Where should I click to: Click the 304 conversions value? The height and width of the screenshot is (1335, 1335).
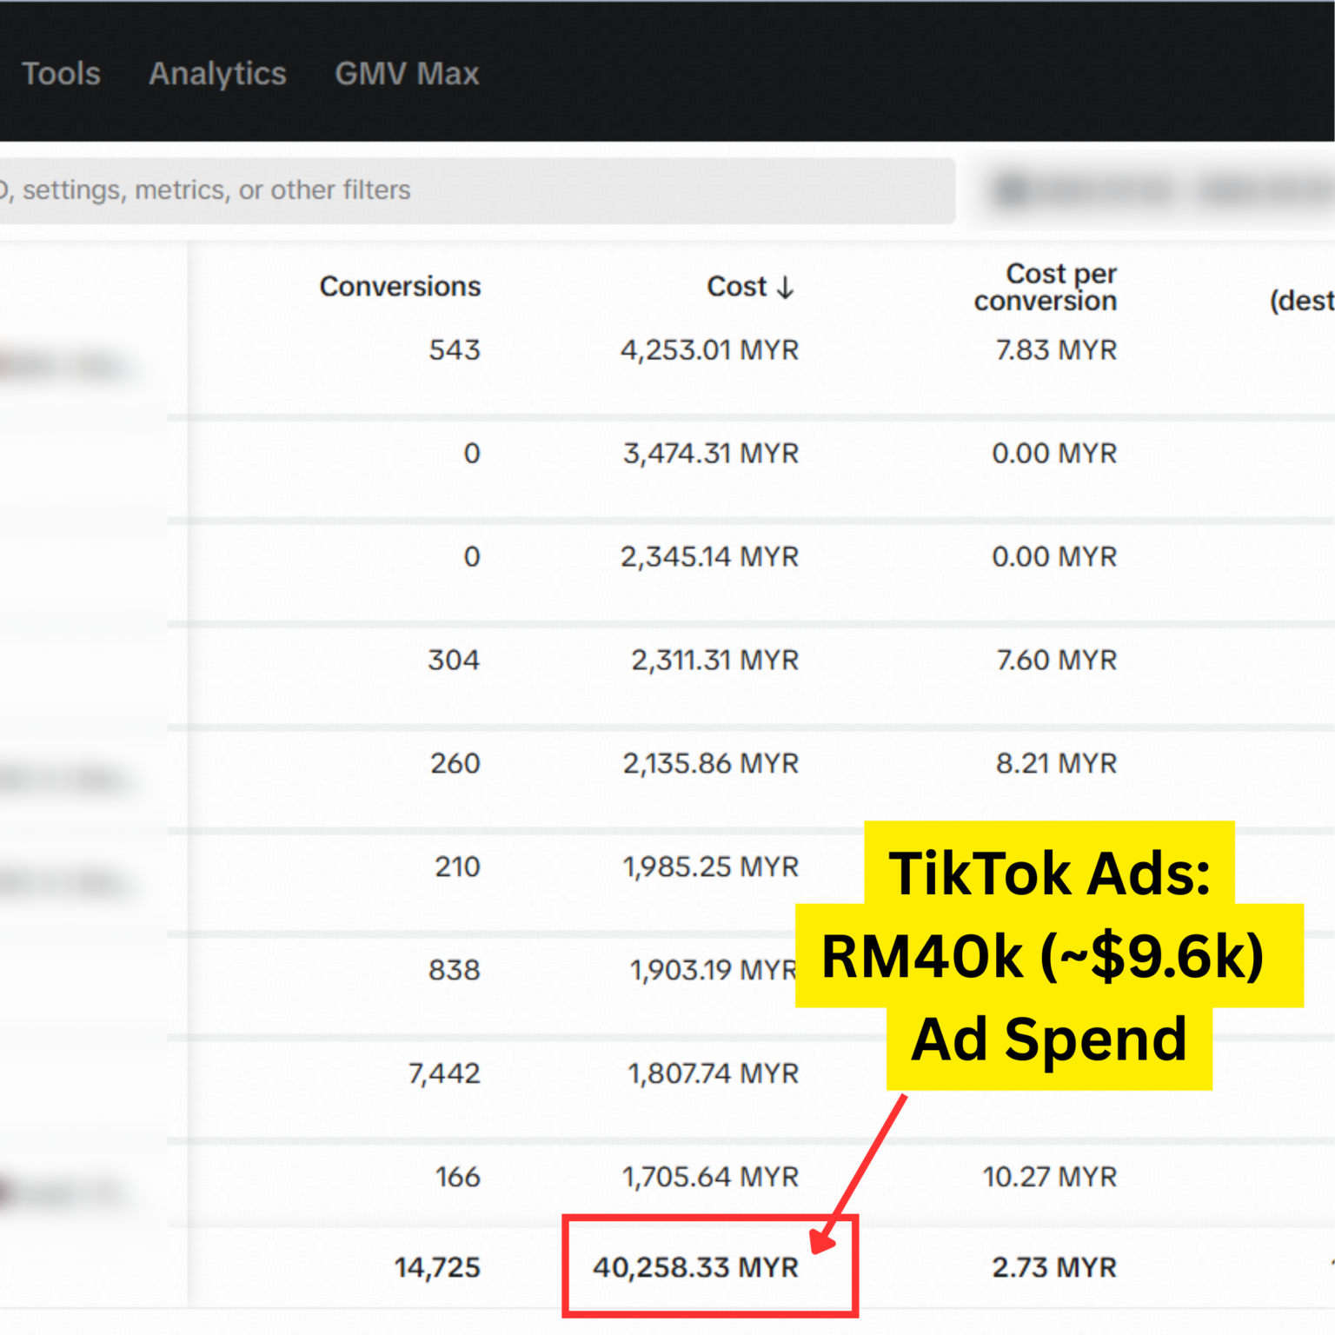[454, 661]
